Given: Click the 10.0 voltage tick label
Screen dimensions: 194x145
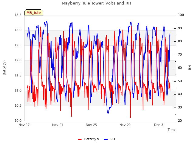Looking at the screenshot, I should coord(18,121).
